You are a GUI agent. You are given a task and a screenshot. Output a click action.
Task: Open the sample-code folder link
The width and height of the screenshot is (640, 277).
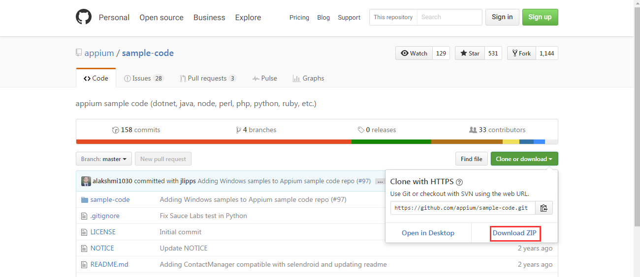coord(110,200)
